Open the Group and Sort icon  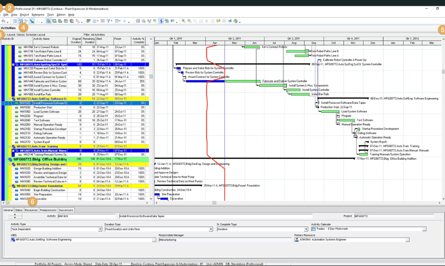(117, 21)
